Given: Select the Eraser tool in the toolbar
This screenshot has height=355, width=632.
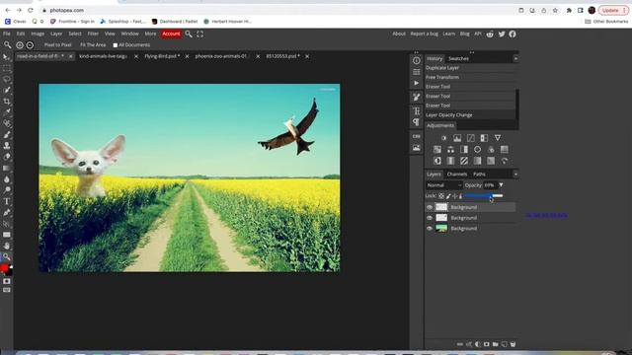Looking at the screenshot, I should tap(7, 157).
